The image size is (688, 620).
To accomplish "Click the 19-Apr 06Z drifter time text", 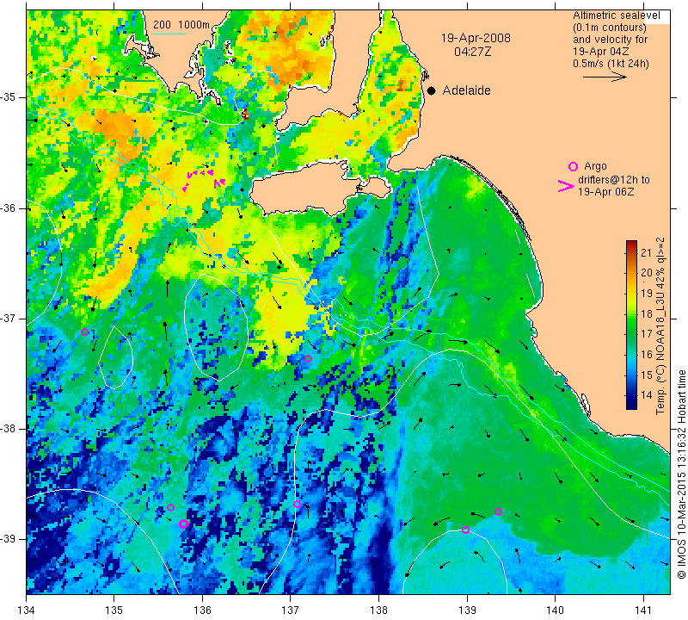I will (606, 191).
